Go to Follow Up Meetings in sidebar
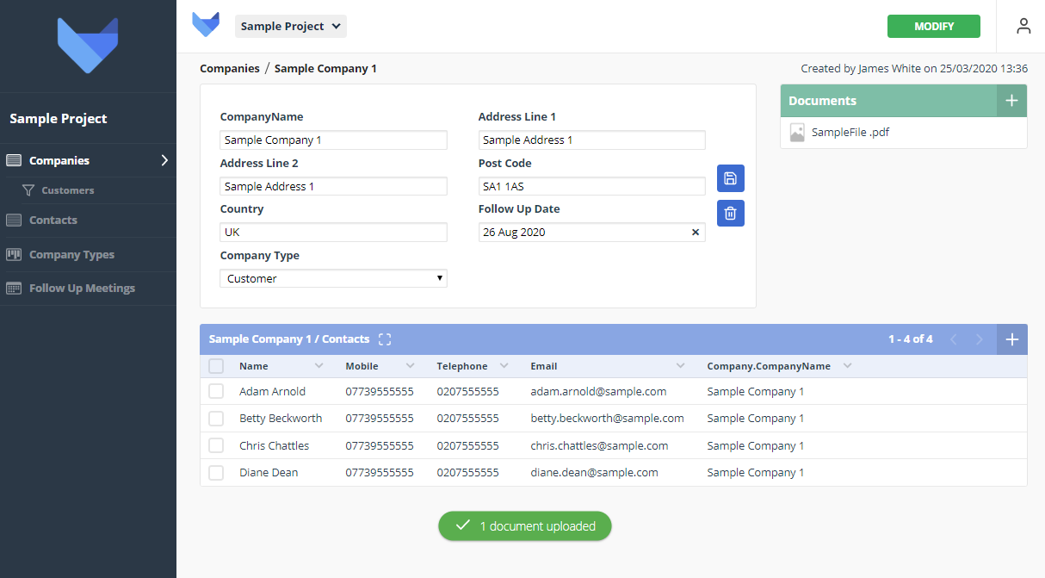The image size is (1045, 578). point(82,289)
